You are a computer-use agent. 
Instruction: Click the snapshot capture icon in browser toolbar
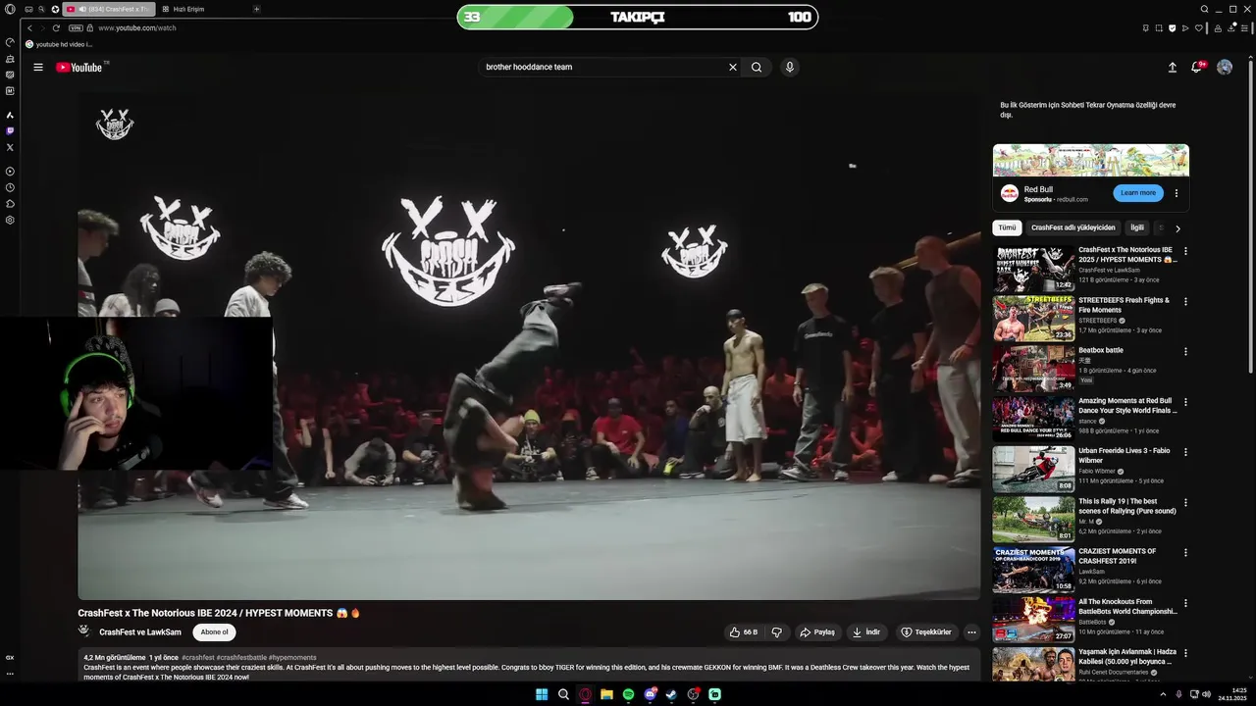(1159, 27)
